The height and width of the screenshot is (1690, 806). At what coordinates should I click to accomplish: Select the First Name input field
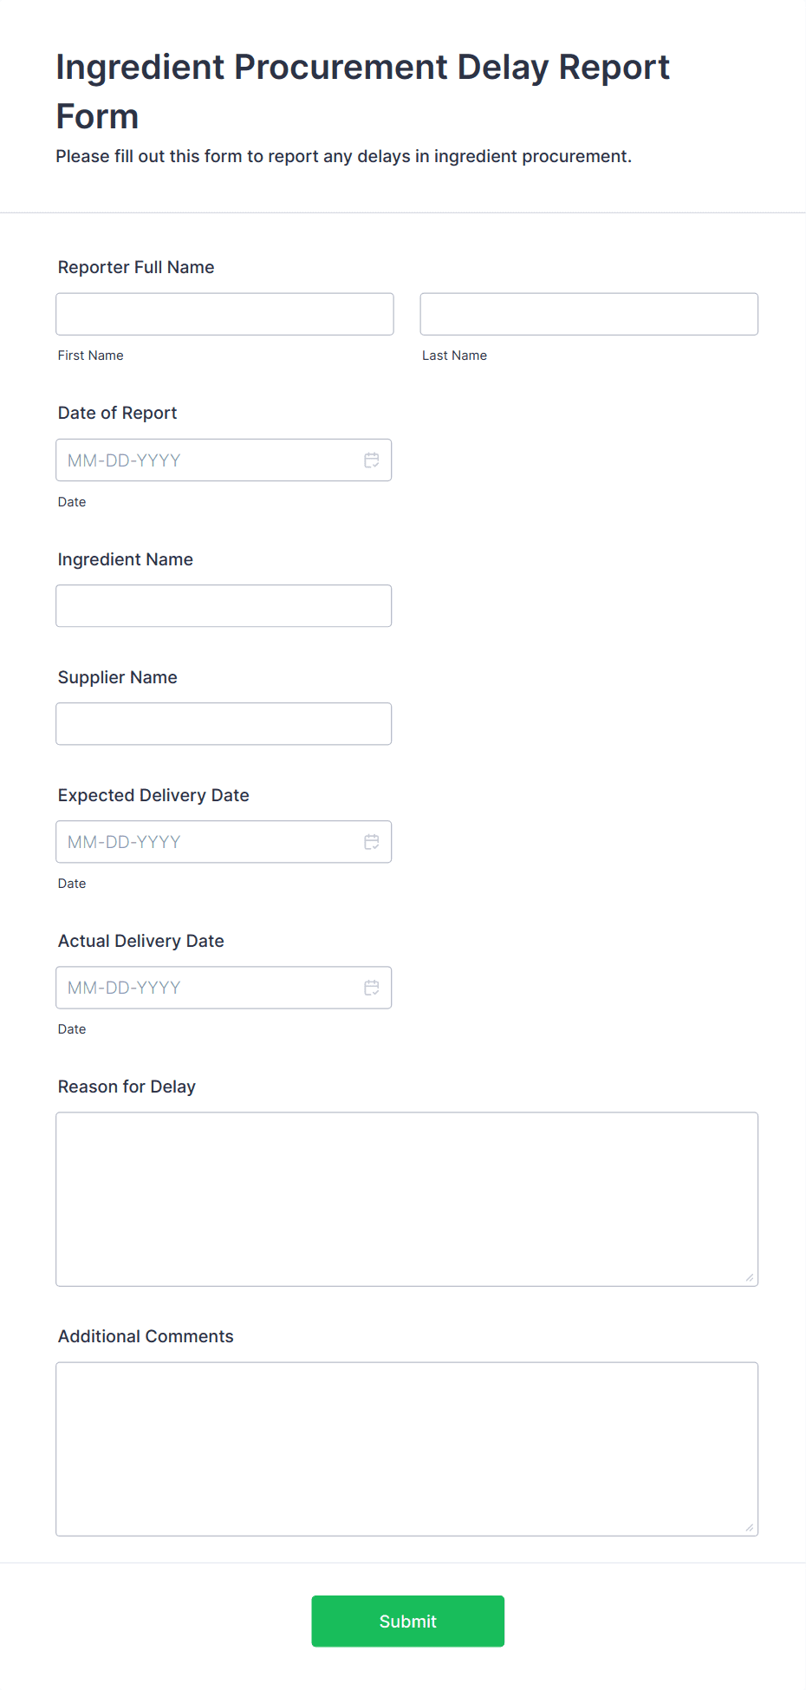coord(224,314)
